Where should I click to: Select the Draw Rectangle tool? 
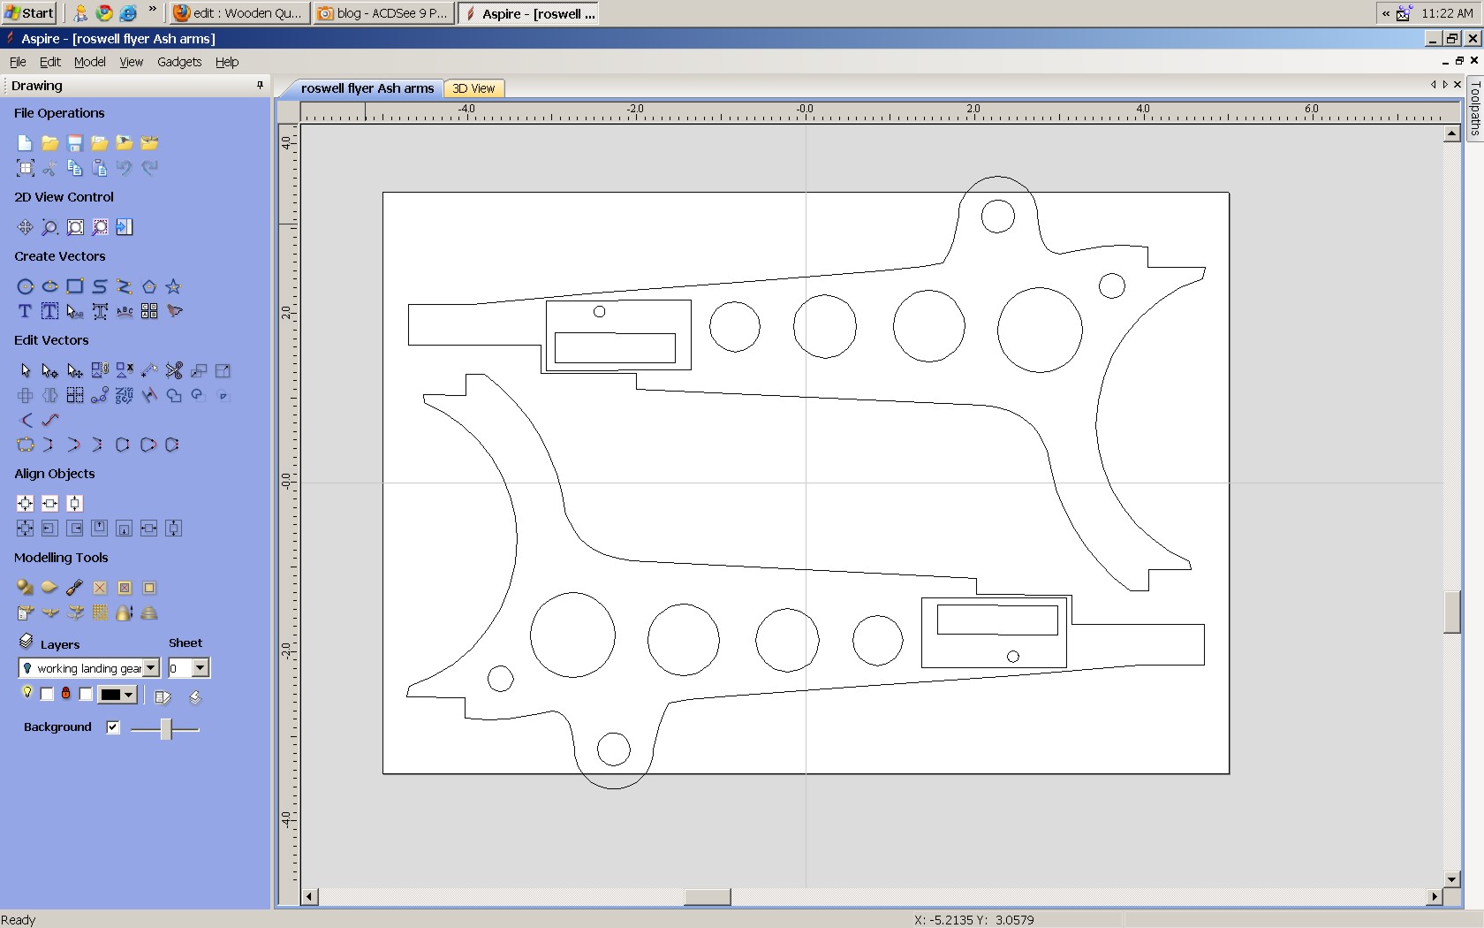point(75,286)
